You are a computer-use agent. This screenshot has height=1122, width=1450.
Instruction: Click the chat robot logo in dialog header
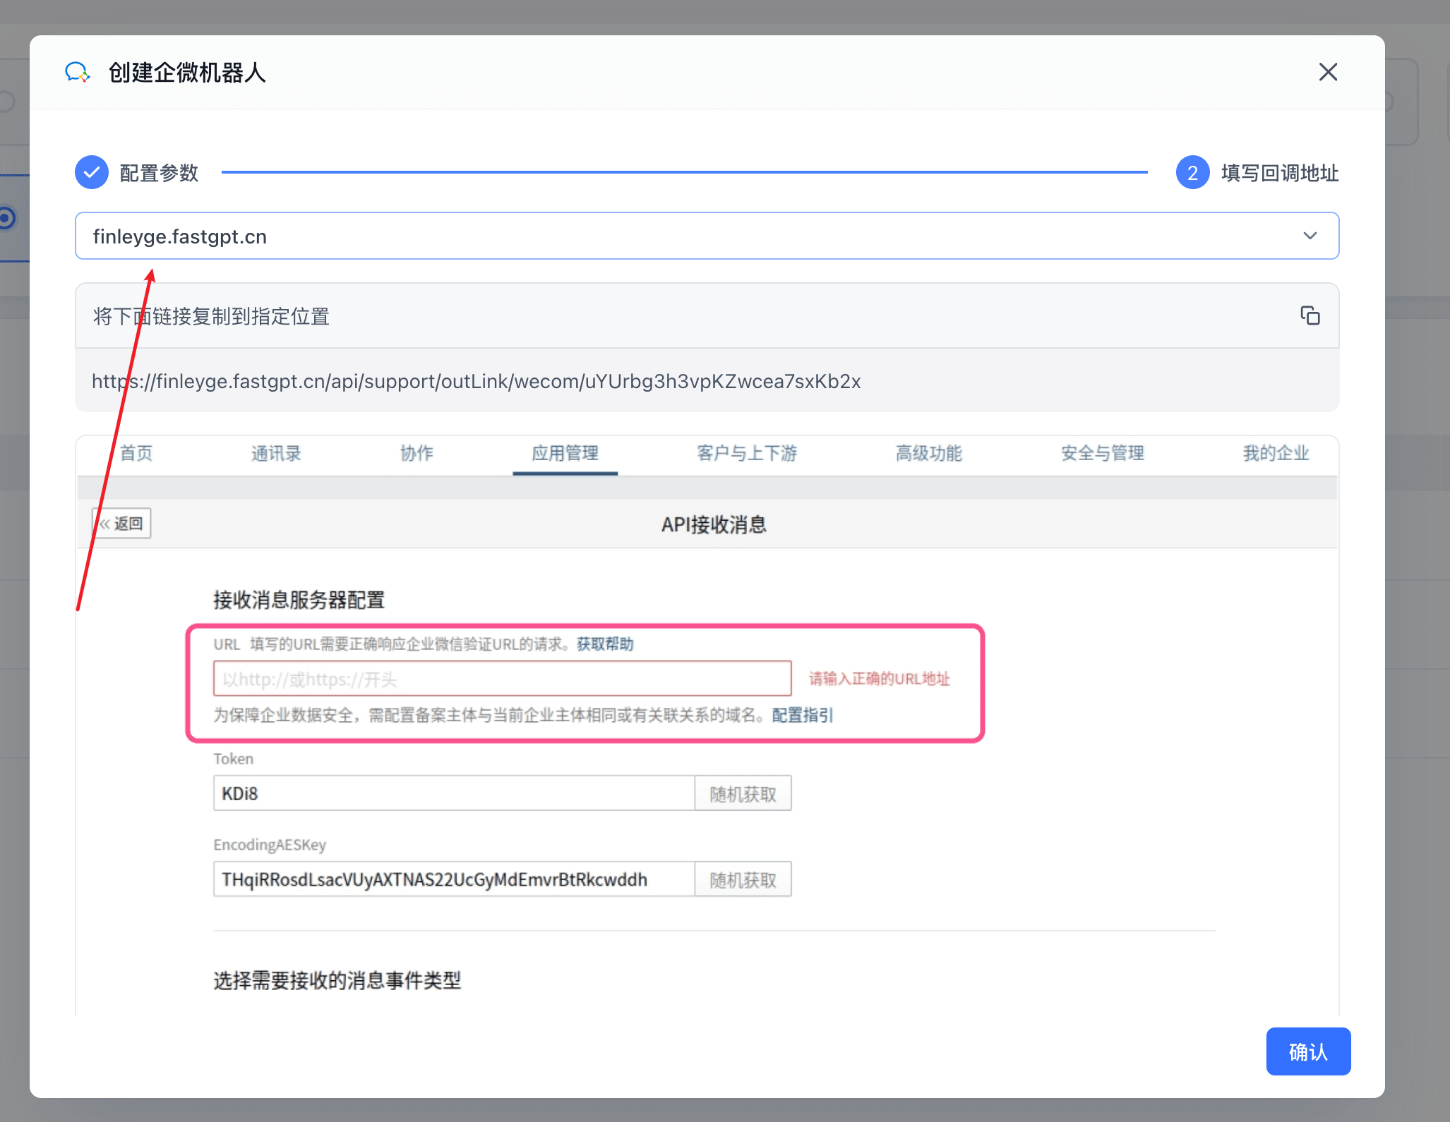78,72
